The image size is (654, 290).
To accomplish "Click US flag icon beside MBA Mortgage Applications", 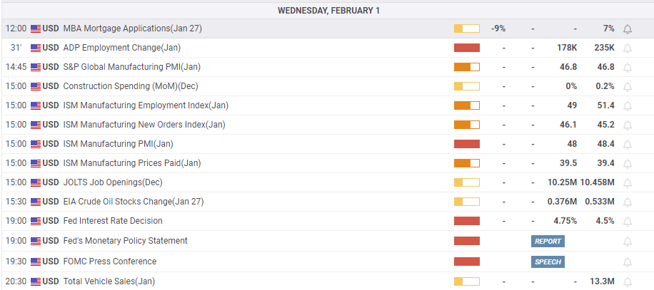I will click(x=36, y=29).
